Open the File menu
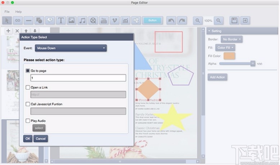 tap(7, 11)
